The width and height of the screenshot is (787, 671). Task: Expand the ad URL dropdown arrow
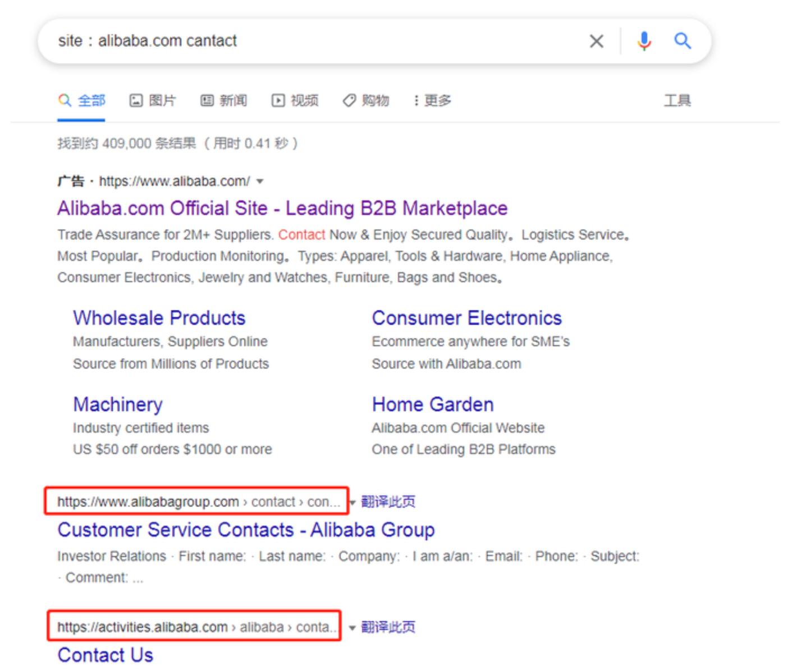point(259,181)
